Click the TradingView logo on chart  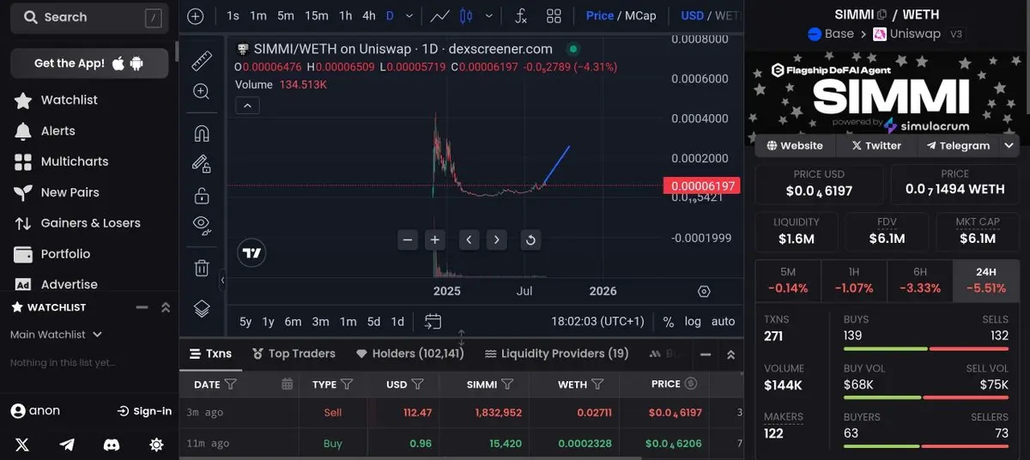point(252,253)
